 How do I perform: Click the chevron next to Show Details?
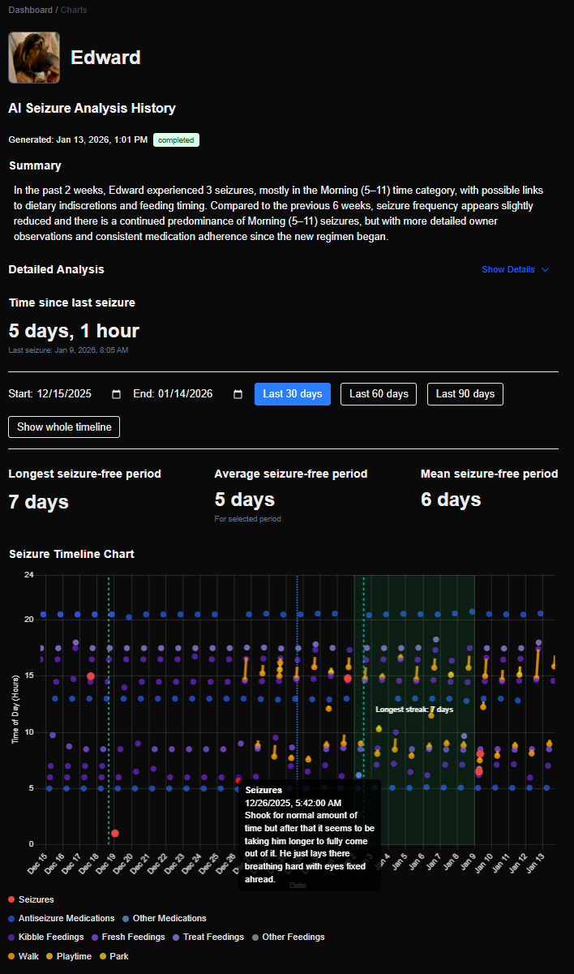click(x=545, y=269)
